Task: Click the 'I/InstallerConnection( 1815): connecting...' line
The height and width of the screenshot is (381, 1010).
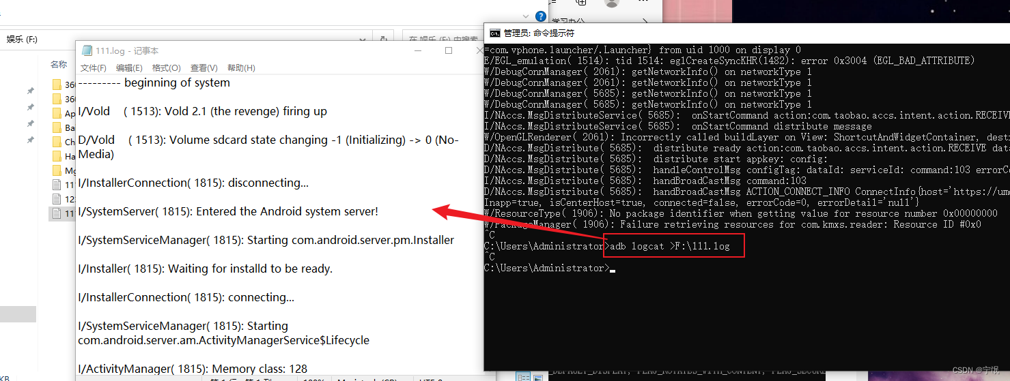Action: click(x=186, y=297)
